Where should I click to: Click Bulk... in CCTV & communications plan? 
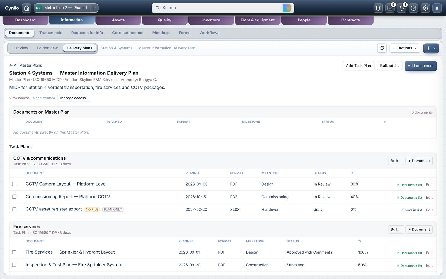(x=396, y=161)
